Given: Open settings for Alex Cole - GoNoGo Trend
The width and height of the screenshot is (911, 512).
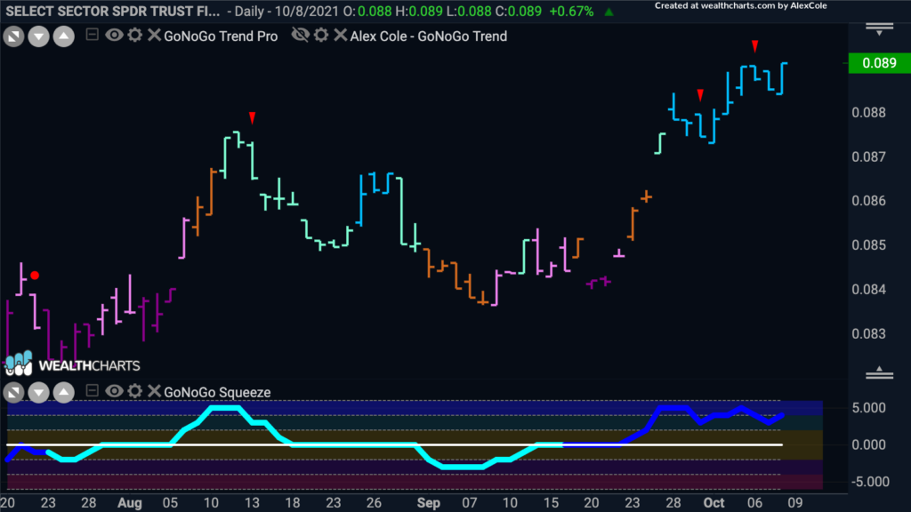Looking at the screenshot, I should 321,36.
